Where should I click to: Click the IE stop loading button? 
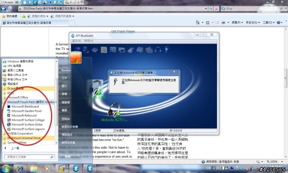coord(216,9)
